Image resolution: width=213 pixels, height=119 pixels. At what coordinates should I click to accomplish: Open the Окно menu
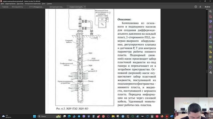click(44, 4)
